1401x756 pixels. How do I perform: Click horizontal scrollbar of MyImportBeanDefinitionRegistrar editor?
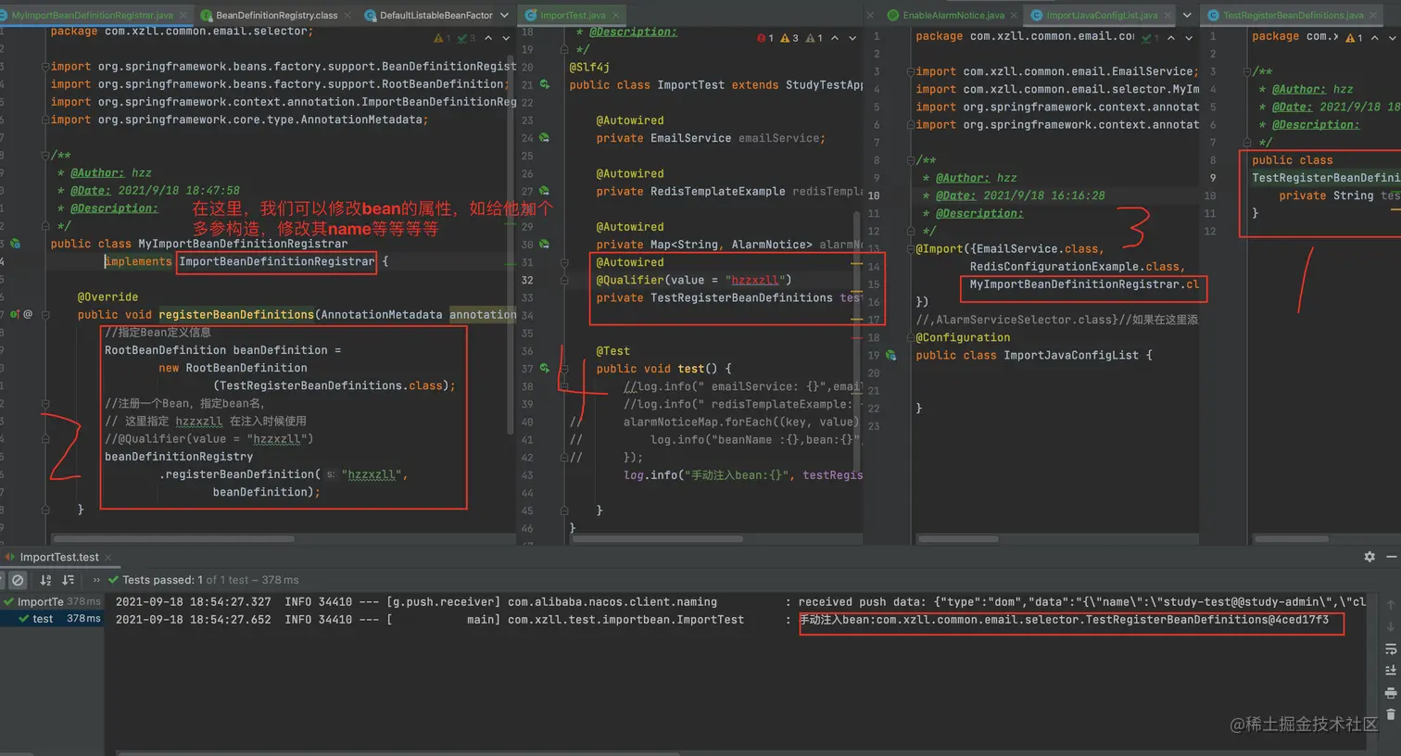pyautogui.click(x=174, y=538)
